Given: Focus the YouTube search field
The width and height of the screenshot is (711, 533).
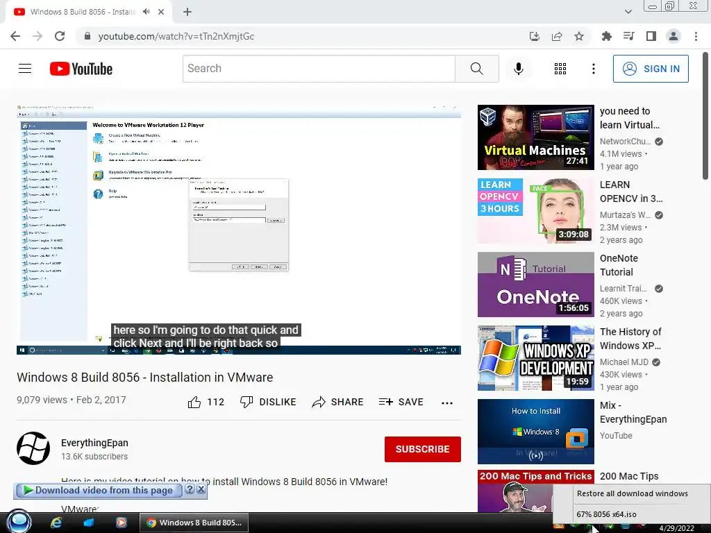Looking at the screenshot, I should pyautogui.click(x=319, y=69).
